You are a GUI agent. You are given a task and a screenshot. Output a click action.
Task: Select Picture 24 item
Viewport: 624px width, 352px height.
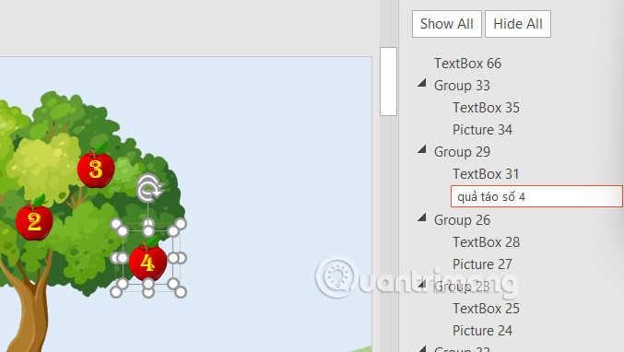(x=482, y=331)
